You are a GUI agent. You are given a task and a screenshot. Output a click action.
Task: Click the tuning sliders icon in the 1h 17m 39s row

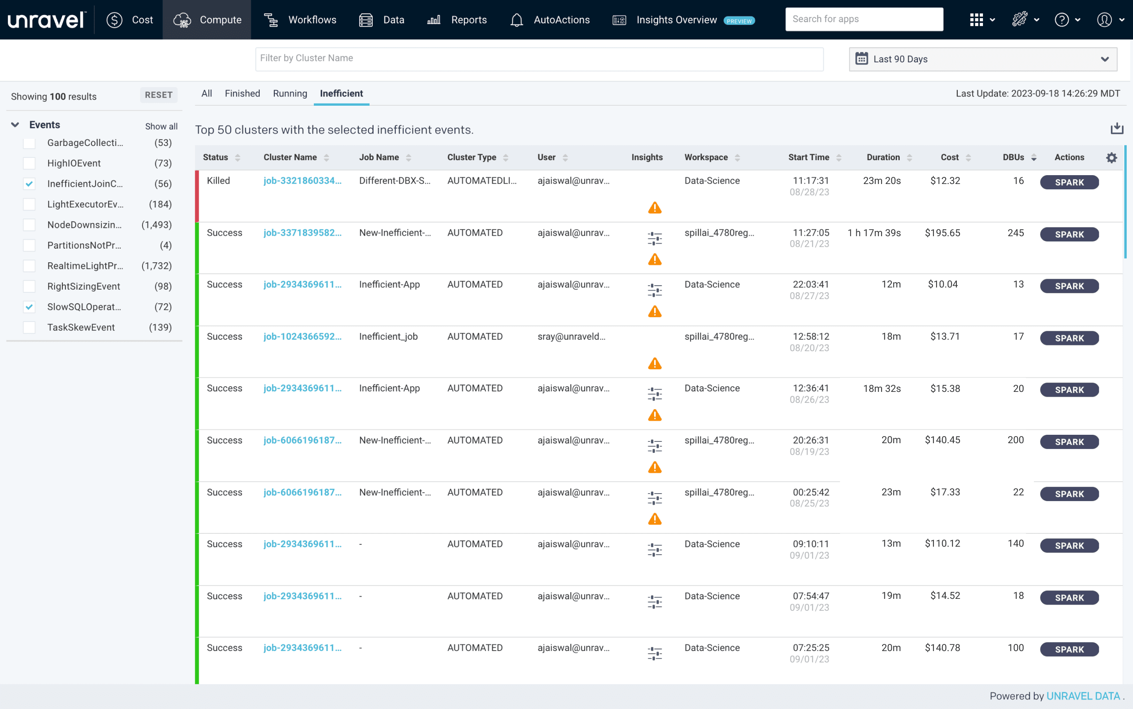pyautogui.click(x=655, y=239)
